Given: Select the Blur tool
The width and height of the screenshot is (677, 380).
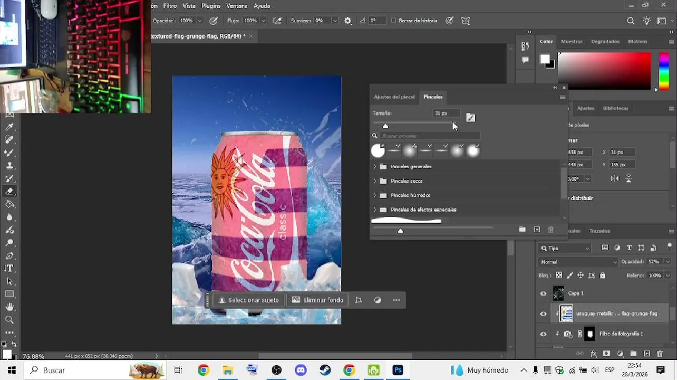Looking at the screenshot, I should [x=9, y=217].
